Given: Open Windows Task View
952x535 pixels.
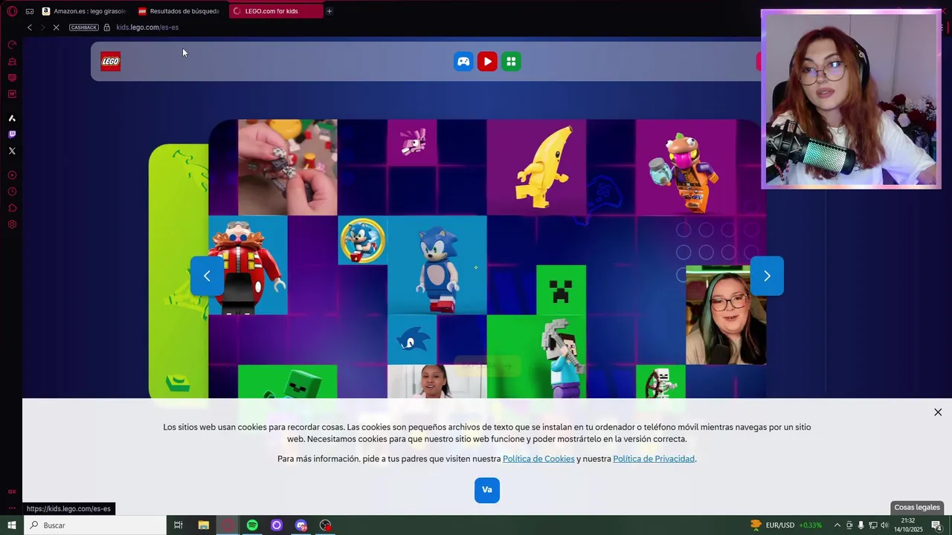Looking at the screenshot, I should coord(178,525).
